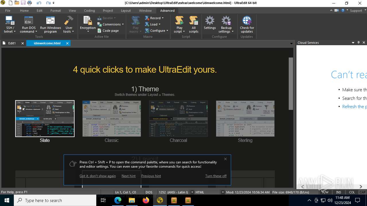Switch to the Layout ribbon tab
367x206 pixels.
(126, 11)
